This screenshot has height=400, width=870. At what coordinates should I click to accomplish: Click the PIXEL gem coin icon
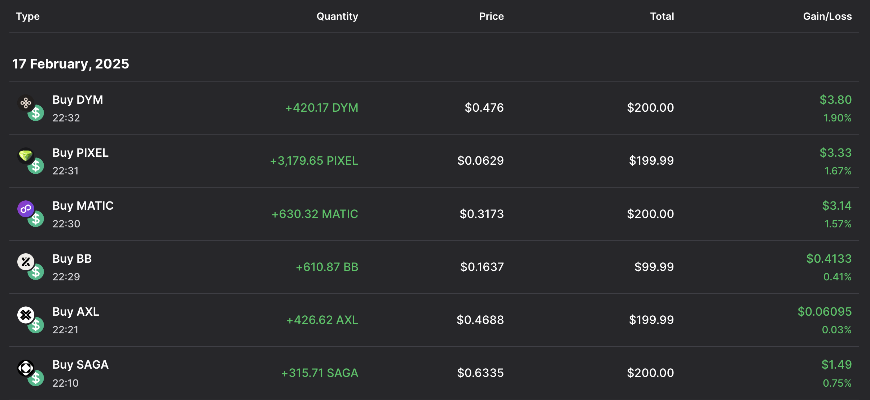click(26, 156)
